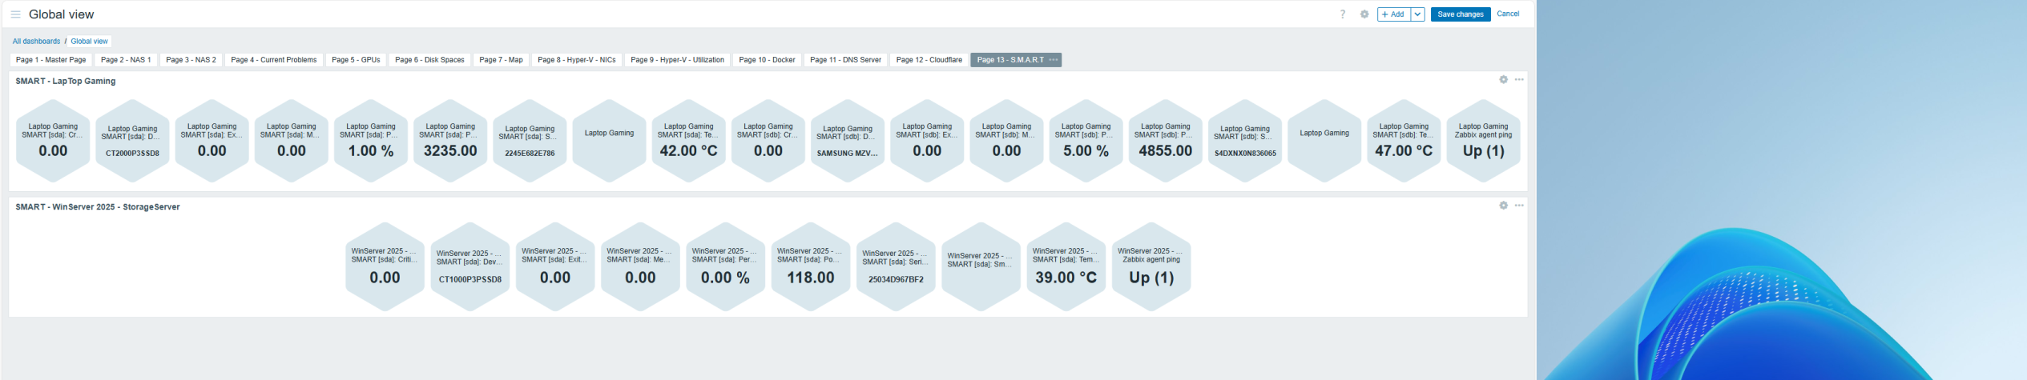Open Page 13 - S.M.A.R.T tab options dots
Image resolution: width=2027 pixels, height=380 pixels.
(x=1054, y=60)
